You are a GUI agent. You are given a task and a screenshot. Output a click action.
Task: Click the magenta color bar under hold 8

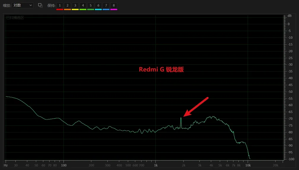click(x=114, y=9)
